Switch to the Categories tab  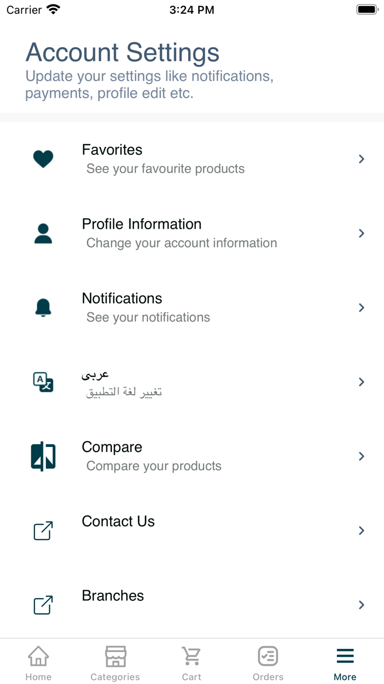pos(115,663)
